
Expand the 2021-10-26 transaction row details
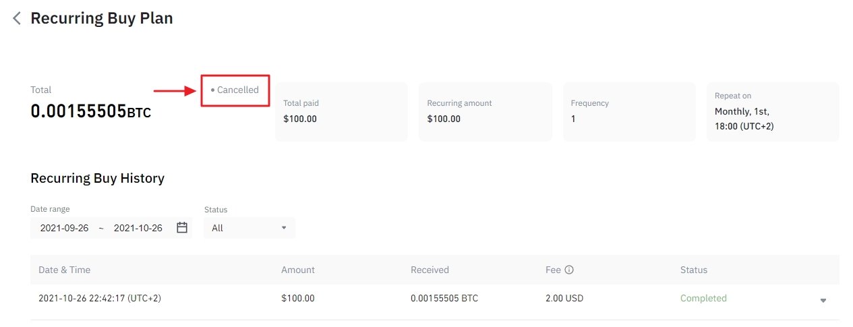[x=823, y=300]
